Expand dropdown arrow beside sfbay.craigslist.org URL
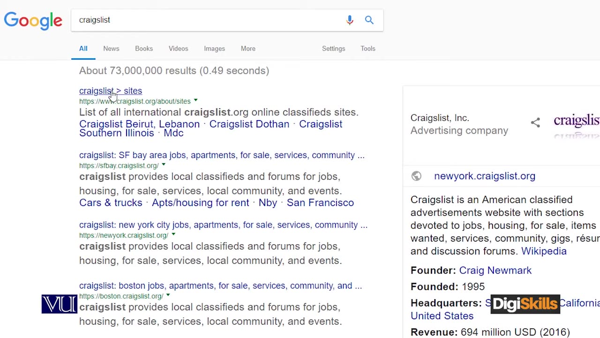 point(163,165)
